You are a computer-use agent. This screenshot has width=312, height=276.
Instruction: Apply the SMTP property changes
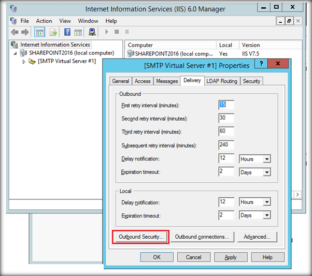pyautogui.click(x=231, y=257)
